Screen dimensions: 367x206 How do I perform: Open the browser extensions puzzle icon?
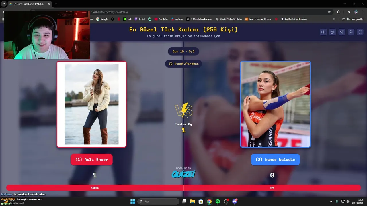point(339,12)
